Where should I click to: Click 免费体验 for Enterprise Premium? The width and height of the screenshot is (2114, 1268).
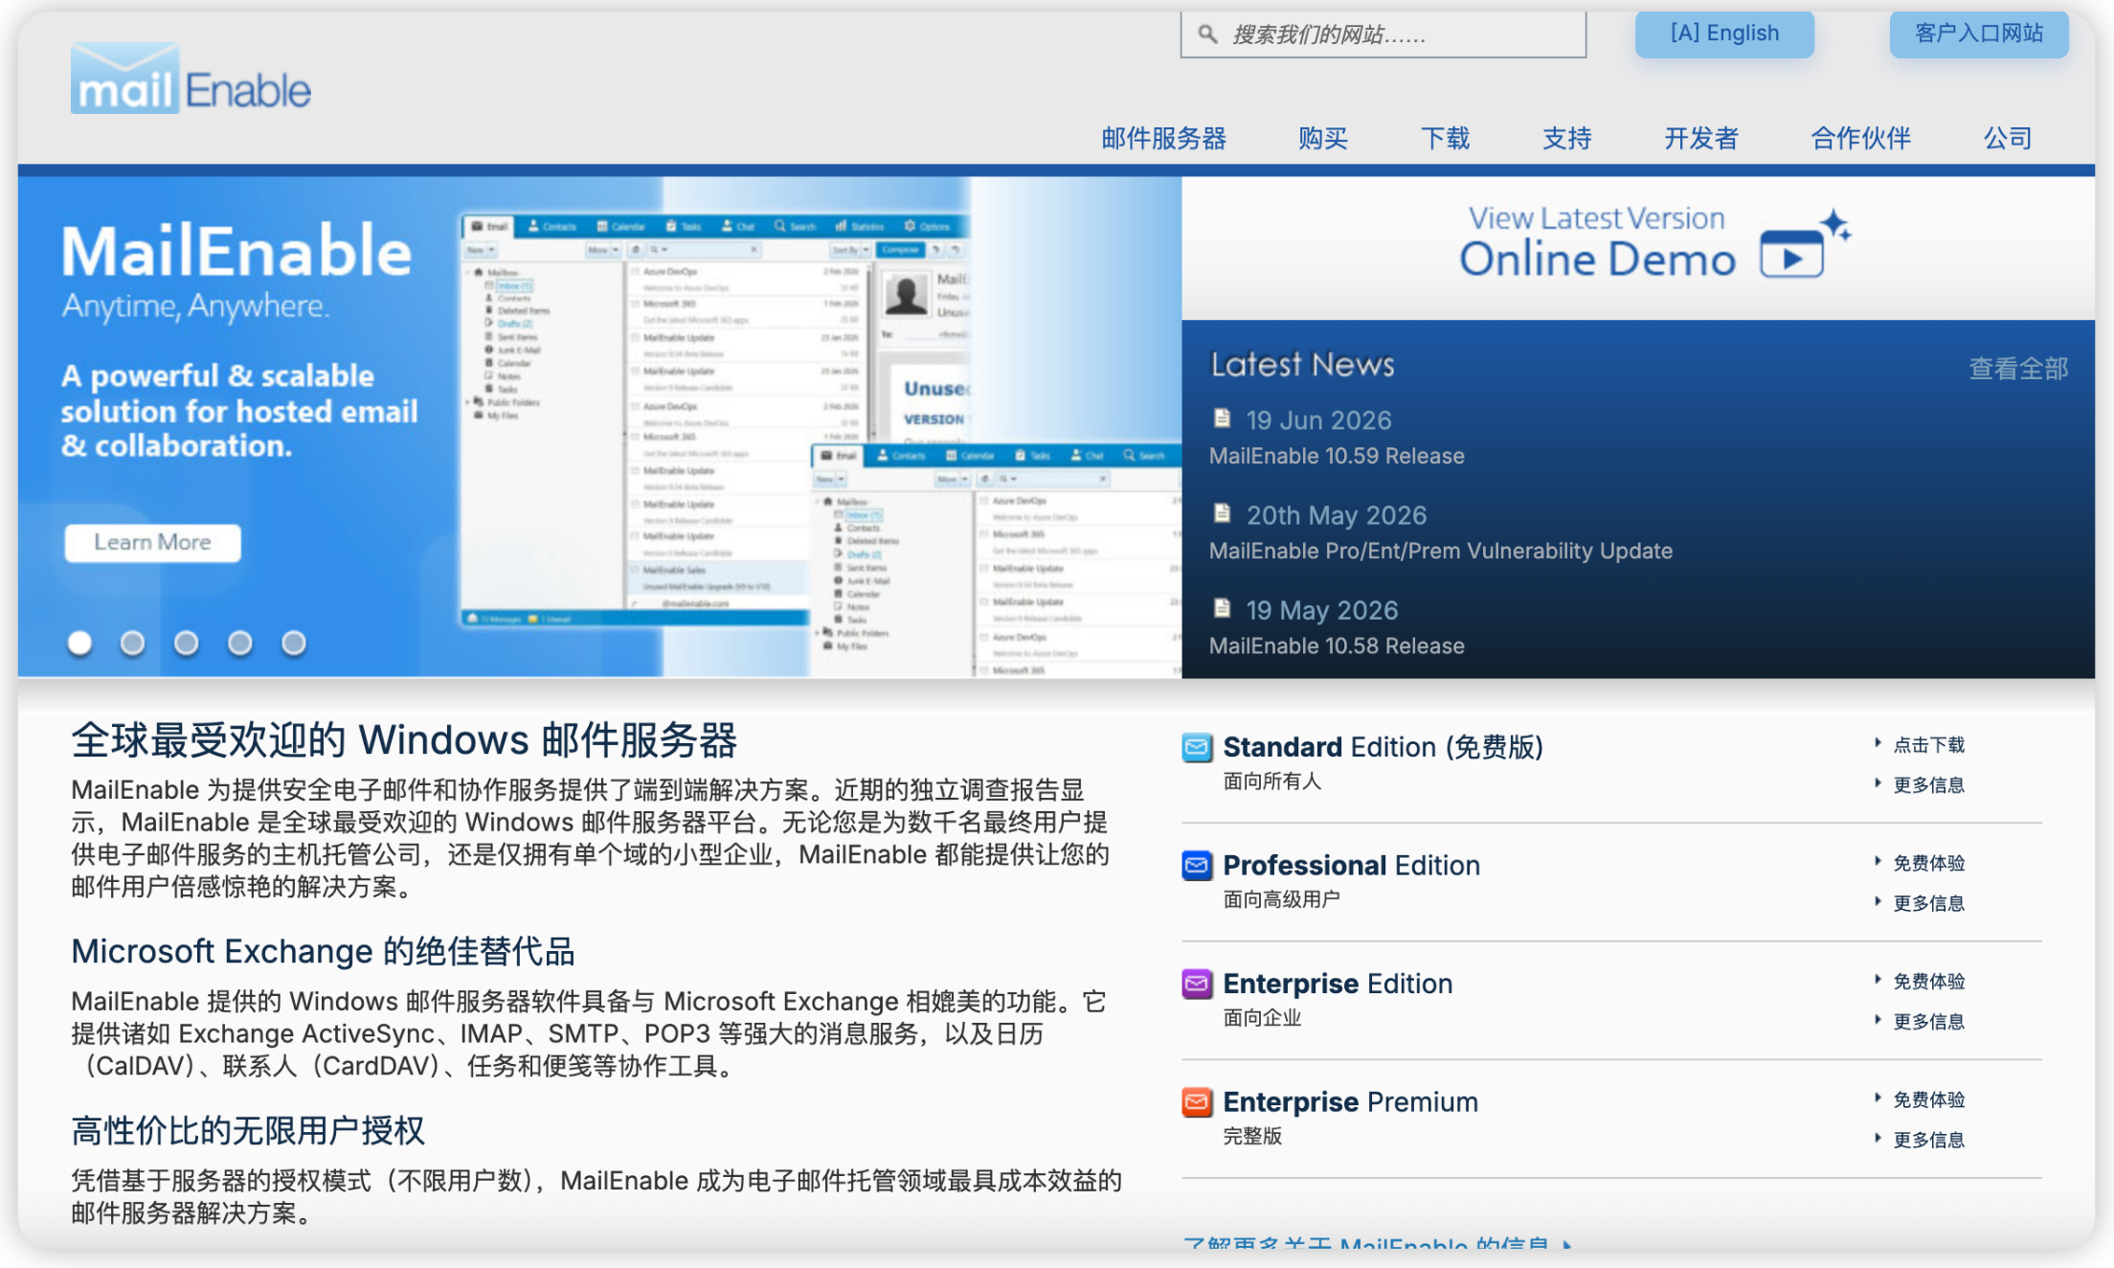tap(1928, 1099)
